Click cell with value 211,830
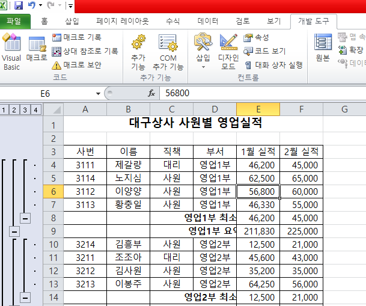Image resolution: width=366 pixels, height=306 pixels. pyautogui.click(x=258, y=231)
